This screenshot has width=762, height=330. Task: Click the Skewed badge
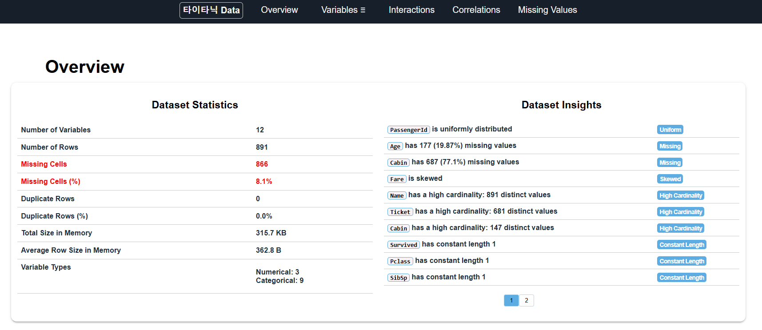(670, 179)
